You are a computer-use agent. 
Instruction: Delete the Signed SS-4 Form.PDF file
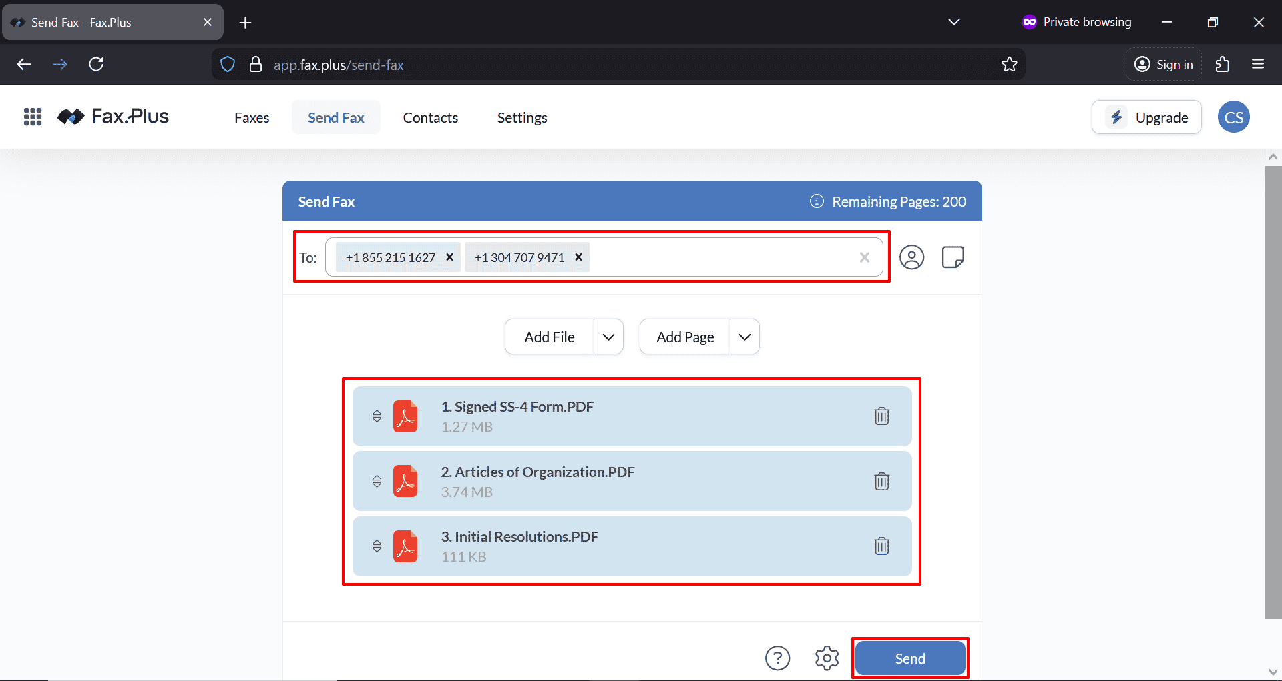pyautogui.click(x=881, y=416)
